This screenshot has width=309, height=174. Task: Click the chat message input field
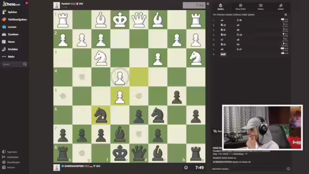pyautogui.click(x=248, y=169)
